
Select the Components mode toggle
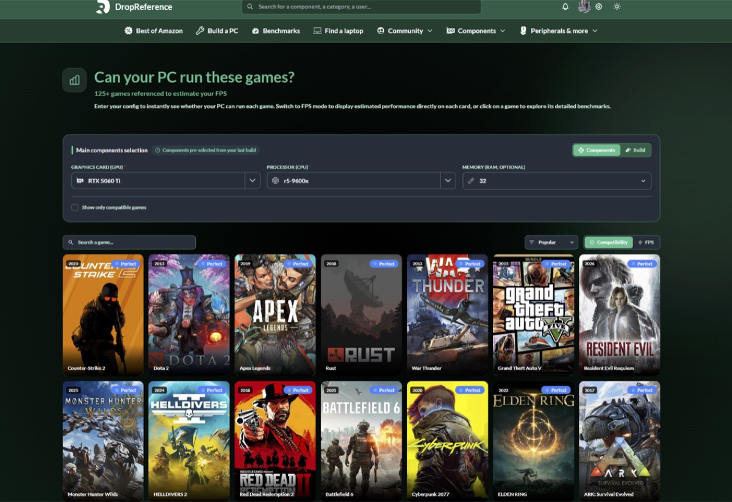[597, 150]
